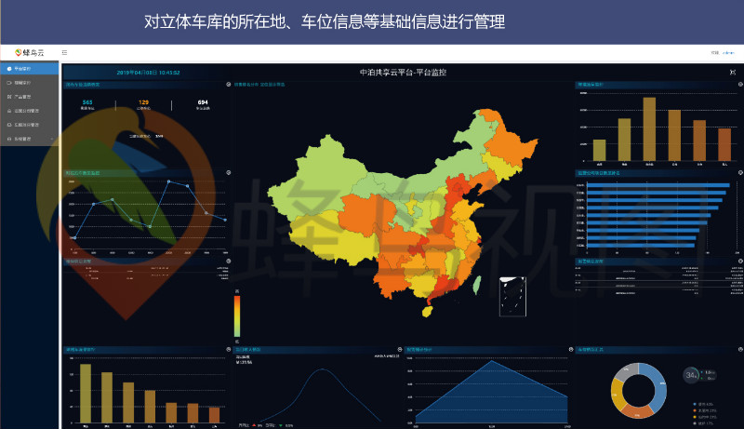This screenshot has width=744, height=429.
Task: Click longest bar in horizontal ranking chart
Action: pos(658,185)
